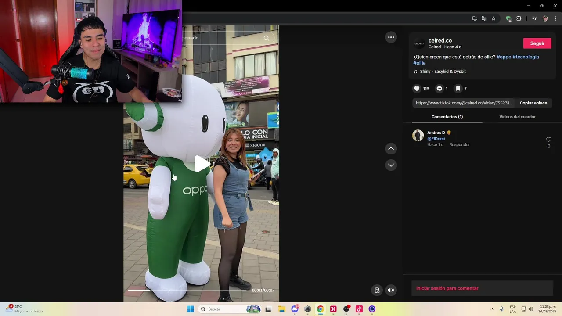The width and height of the screenshot is (562, 316).
Task: Open File Explorer from taskbar
Action: (281, 309)
